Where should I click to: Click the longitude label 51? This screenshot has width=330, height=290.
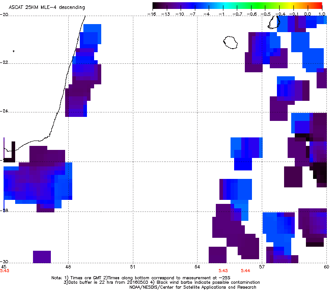(x=132, y=267)
